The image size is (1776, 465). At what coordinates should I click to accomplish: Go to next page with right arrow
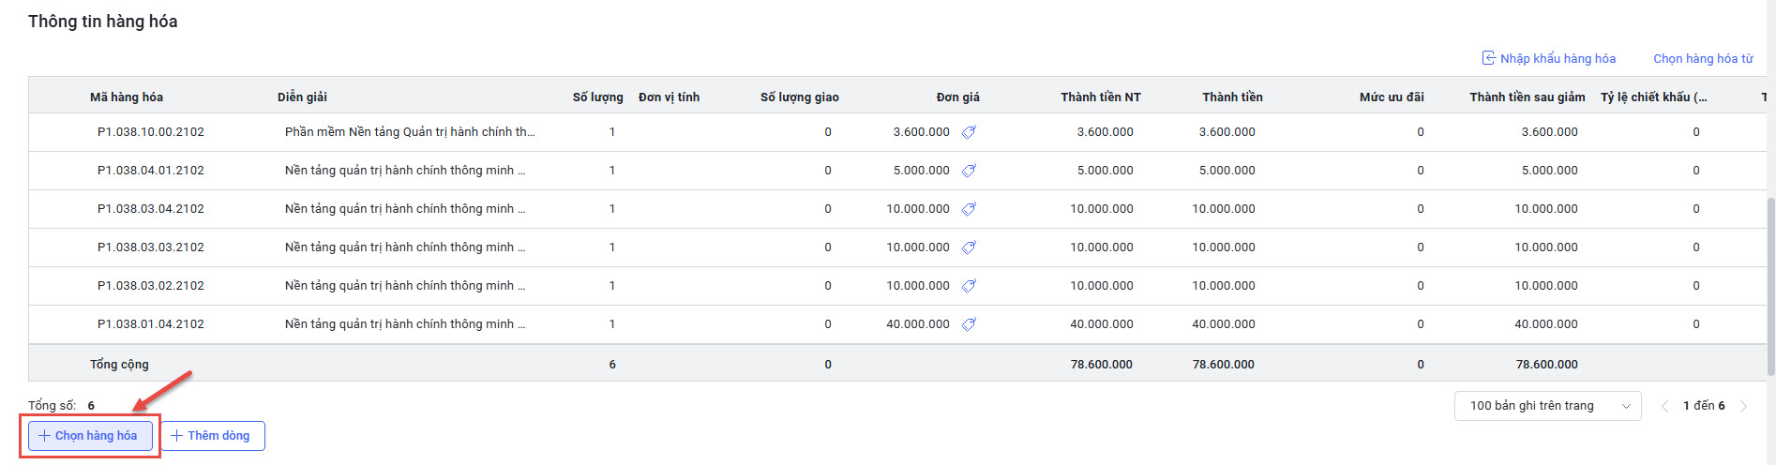[x=1743, y=406]
